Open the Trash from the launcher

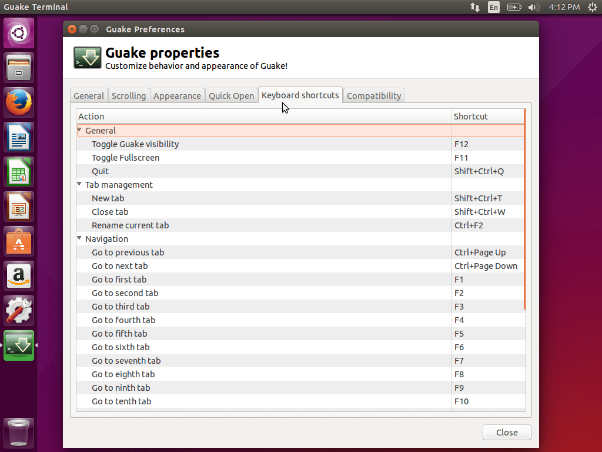18,433
